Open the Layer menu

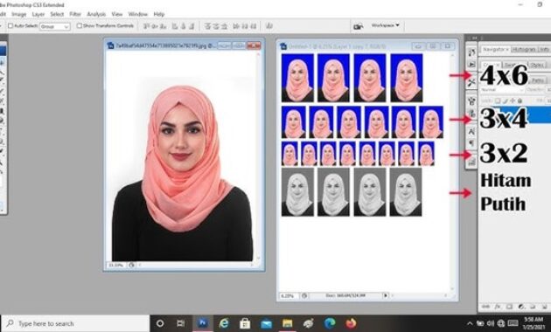(x=38, y=14)
